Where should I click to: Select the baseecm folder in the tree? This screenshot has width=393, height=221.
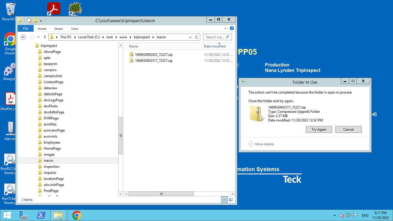click(50, 64)
